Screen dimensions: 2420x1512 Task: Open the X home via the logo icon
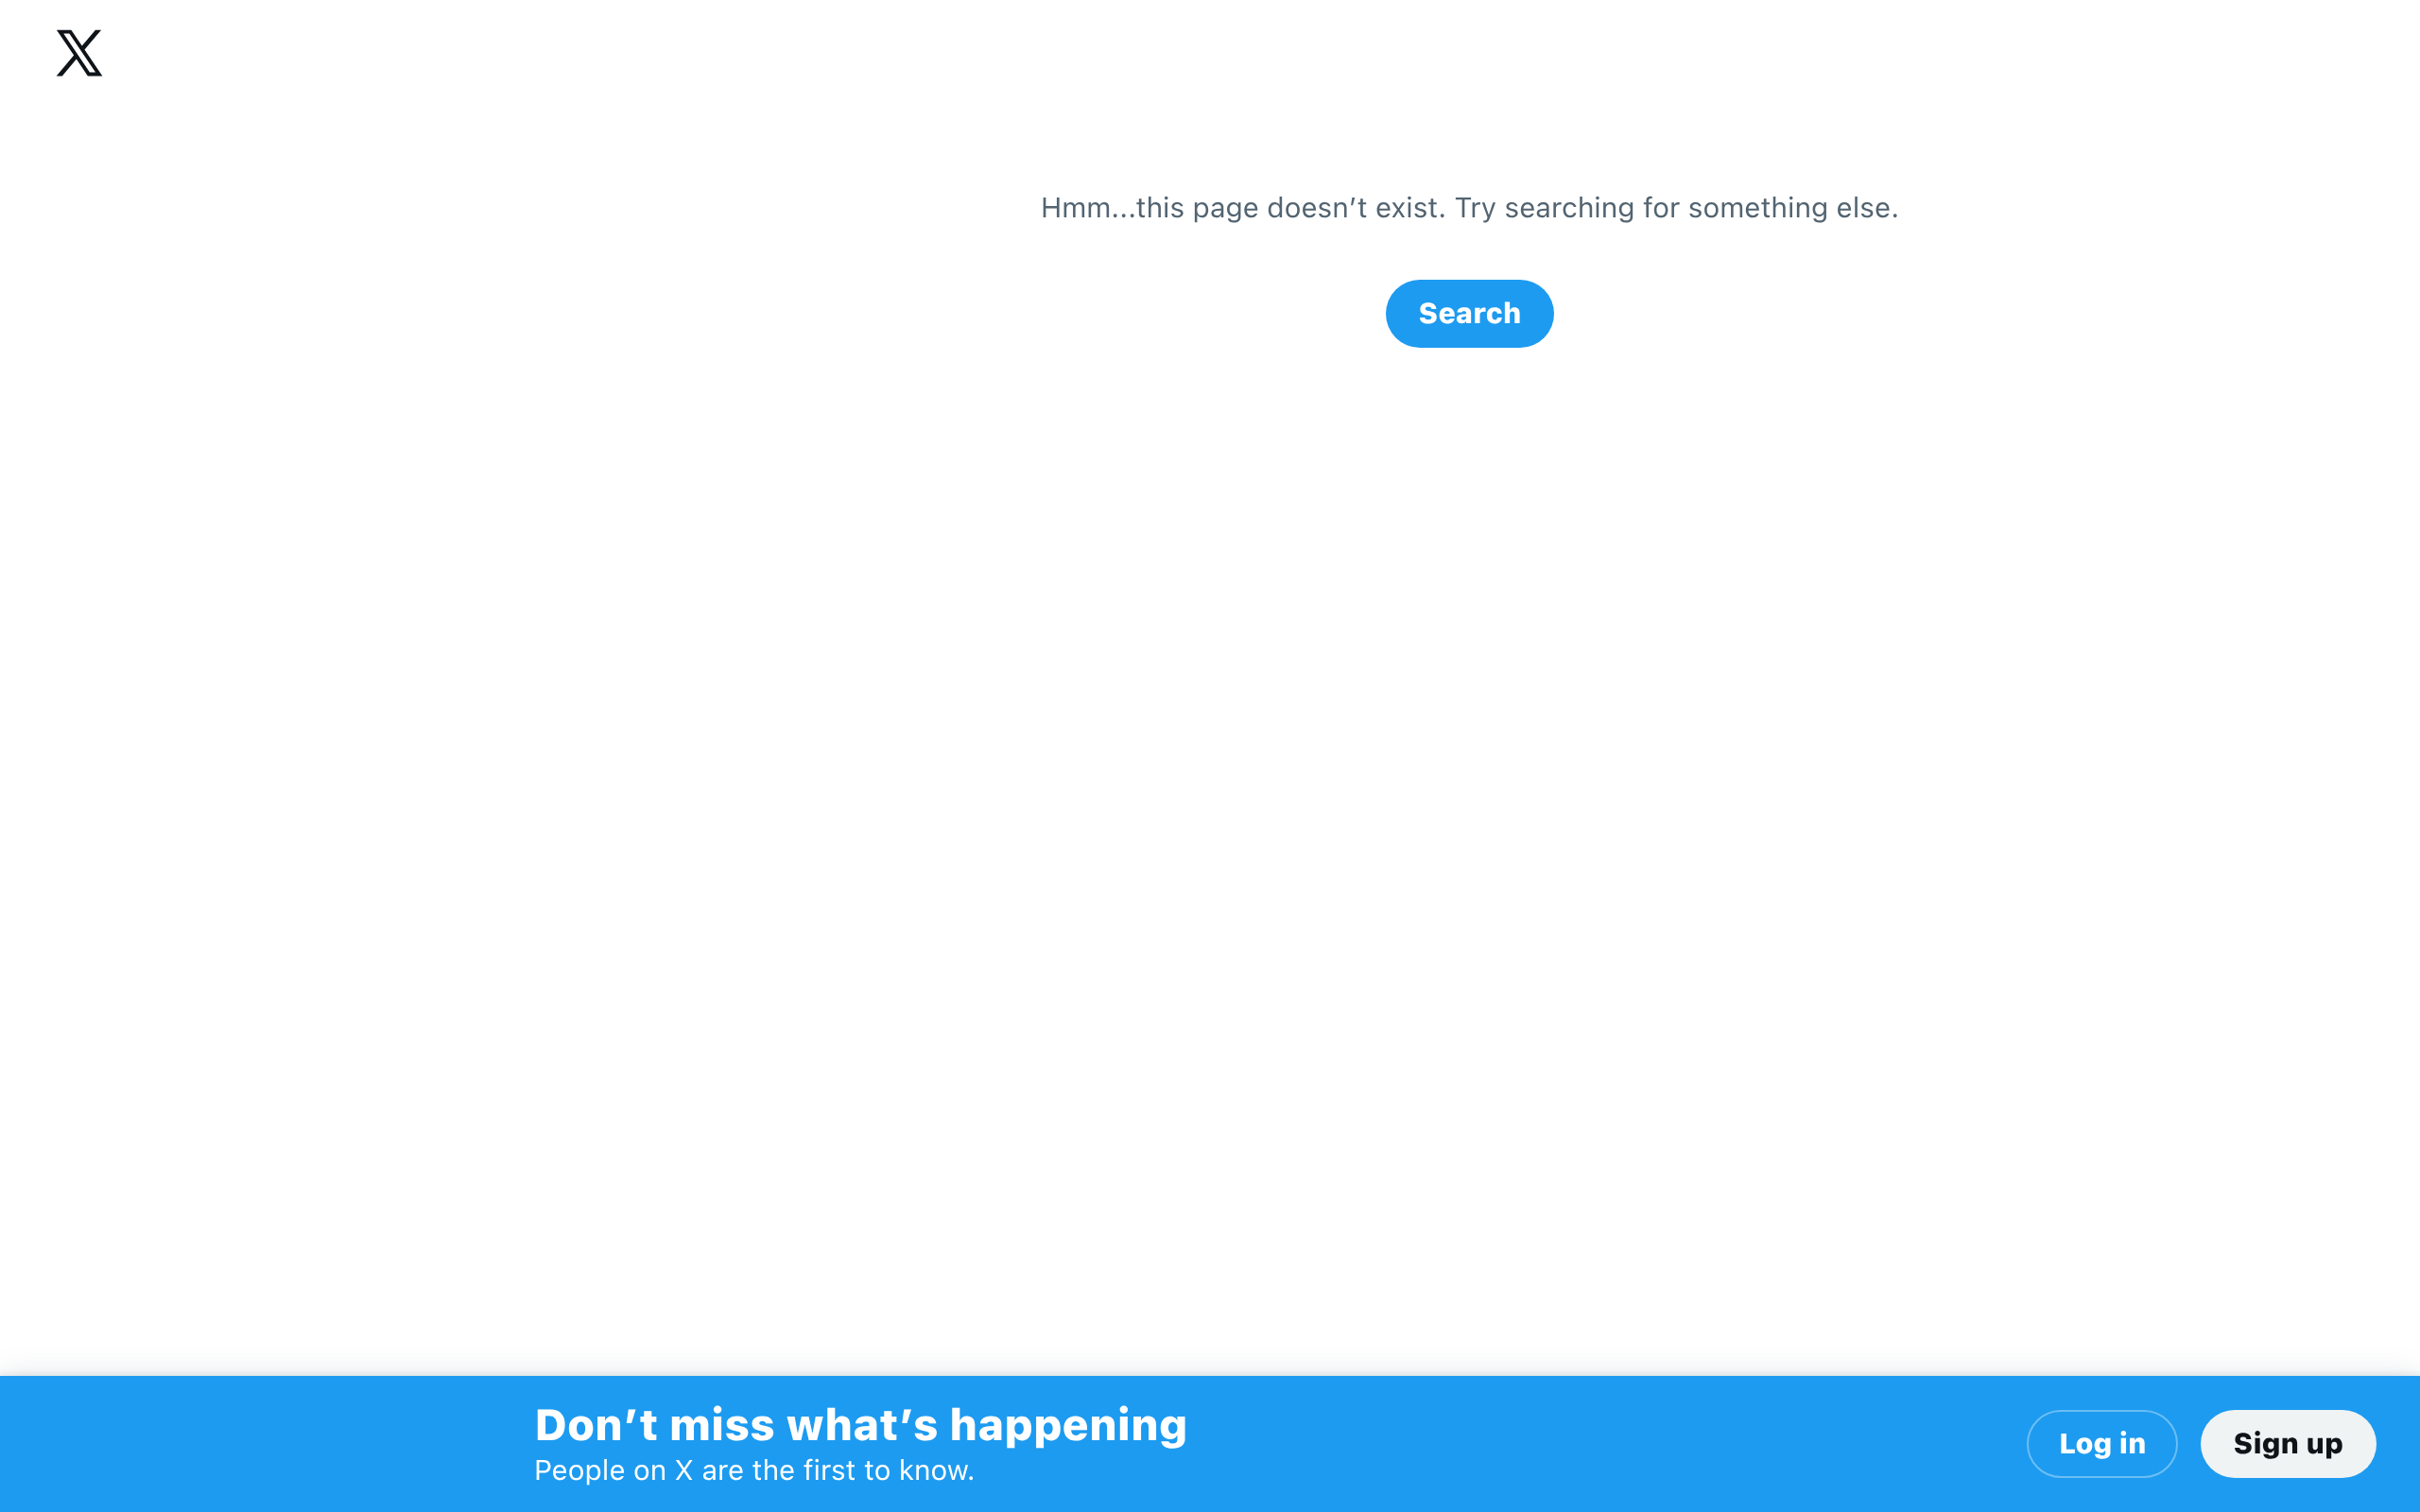(x=79, y=53)
